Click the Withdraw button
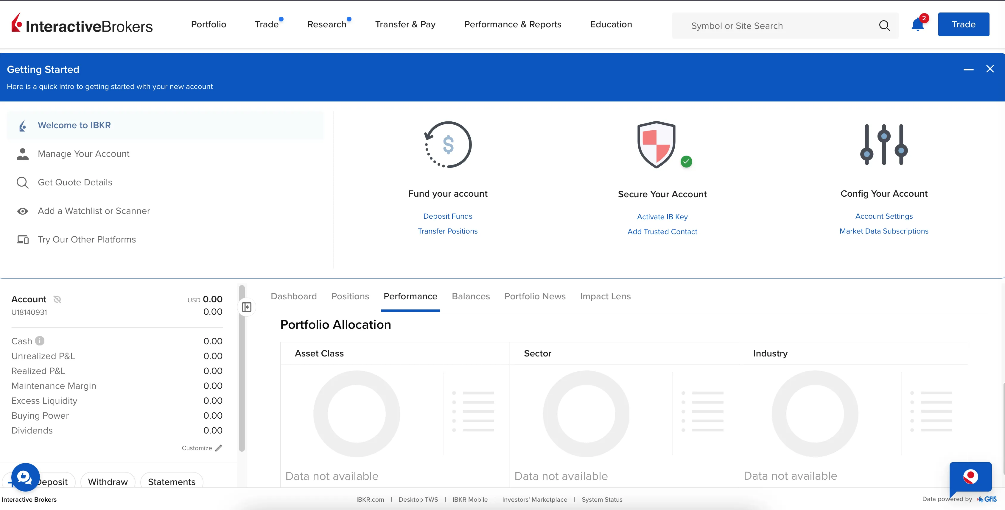The height and width of the screenshot is (510, 1005). pos(108,482)
